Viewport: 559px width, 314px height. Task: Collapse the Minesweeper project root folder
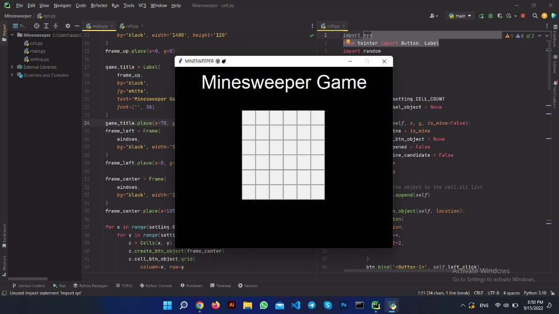(12, 35)
